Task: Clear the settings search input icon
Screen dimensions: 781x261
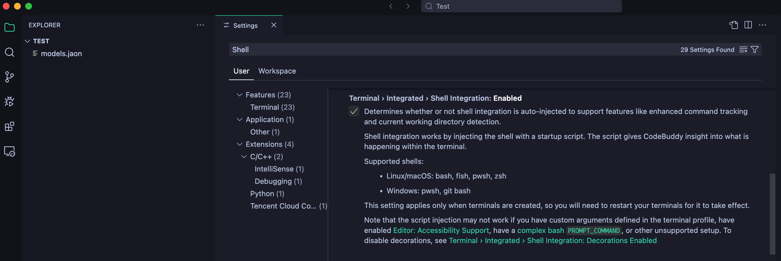Action: click(743, 50)
